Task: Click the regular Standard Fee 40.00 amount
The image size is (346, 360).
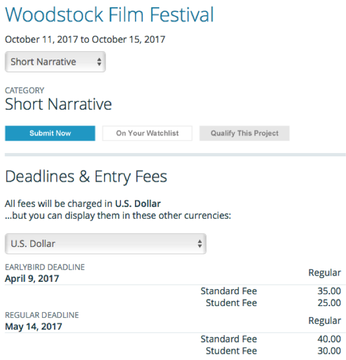Action: coord(329,339)
